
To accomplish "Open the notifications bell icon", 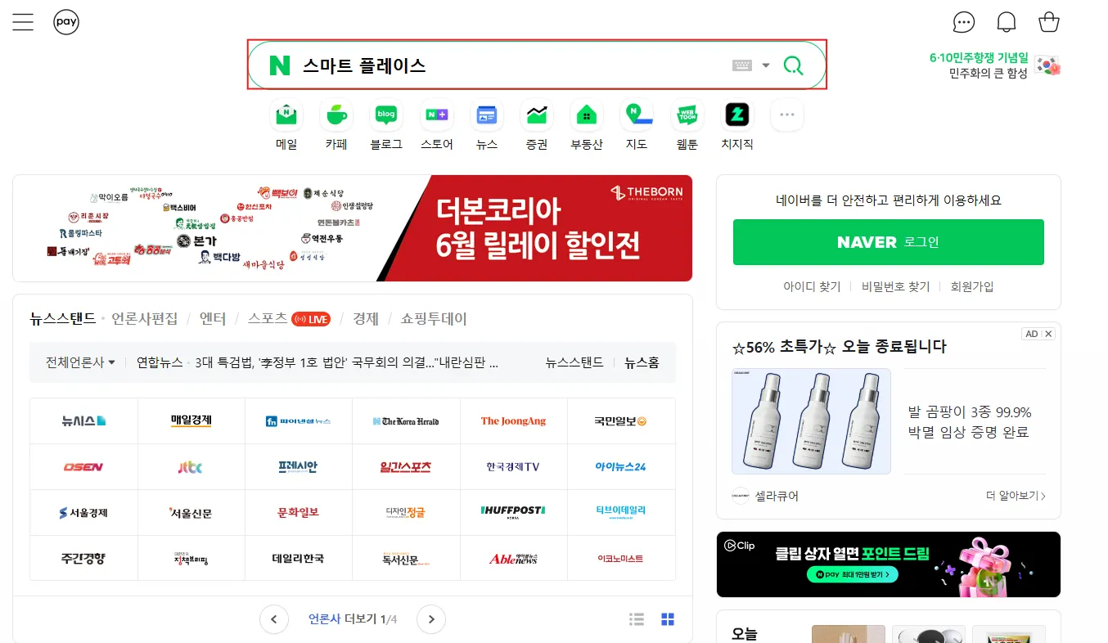I will click(x=1007, y=22).
